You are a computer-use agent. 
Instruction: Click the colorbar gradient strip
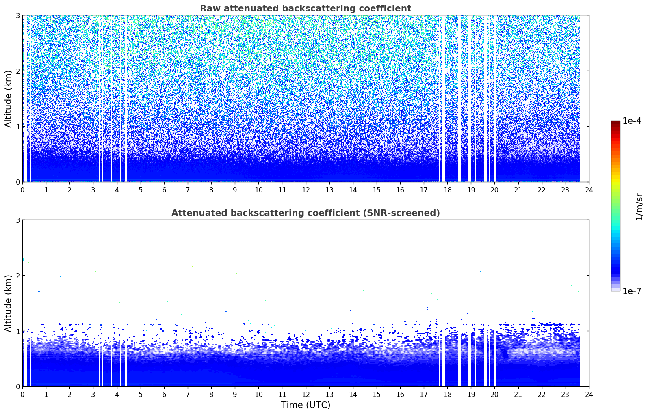615,206
